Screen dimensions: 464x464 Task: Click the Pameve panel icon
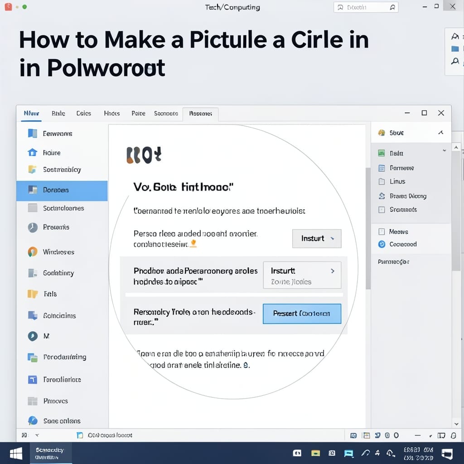pos(382,168)
